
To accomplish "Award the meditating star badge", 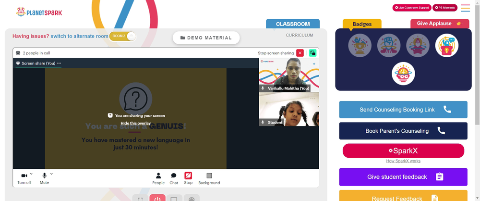I will point(418,45).
